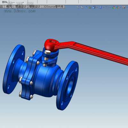Click the Zoom to Fit view icon
The height and width of the screenshot is (128, 128).
point(78,7)
